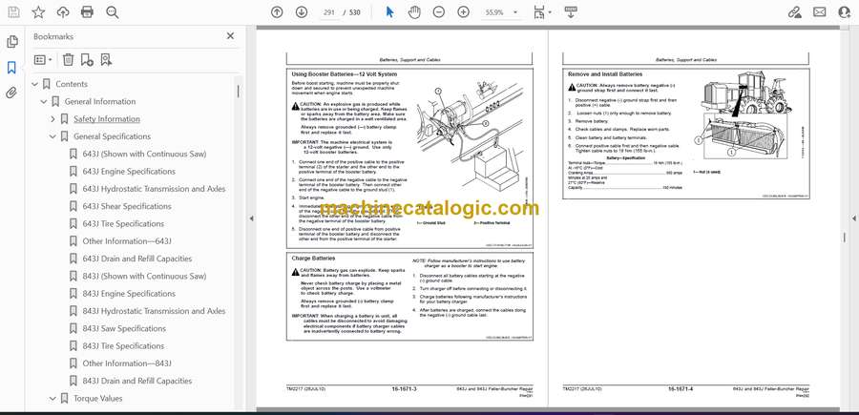Open 643J Tire Specifications bookmark
This screenshot has width=859, height=415.
123,224
